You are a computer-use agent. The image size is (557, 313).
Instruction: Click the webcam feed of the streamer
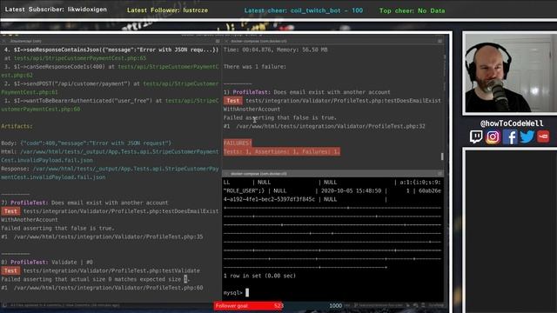tap(511, 73)
